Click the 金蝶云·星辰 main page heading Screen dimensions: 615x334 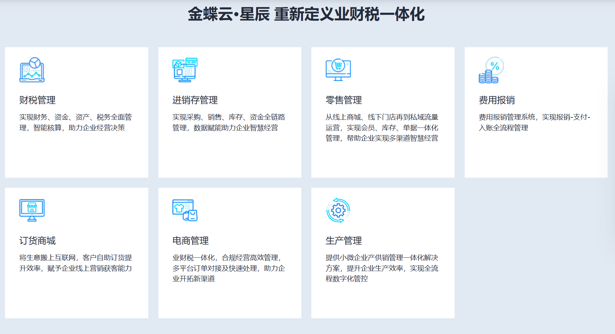tap(306, 14)
